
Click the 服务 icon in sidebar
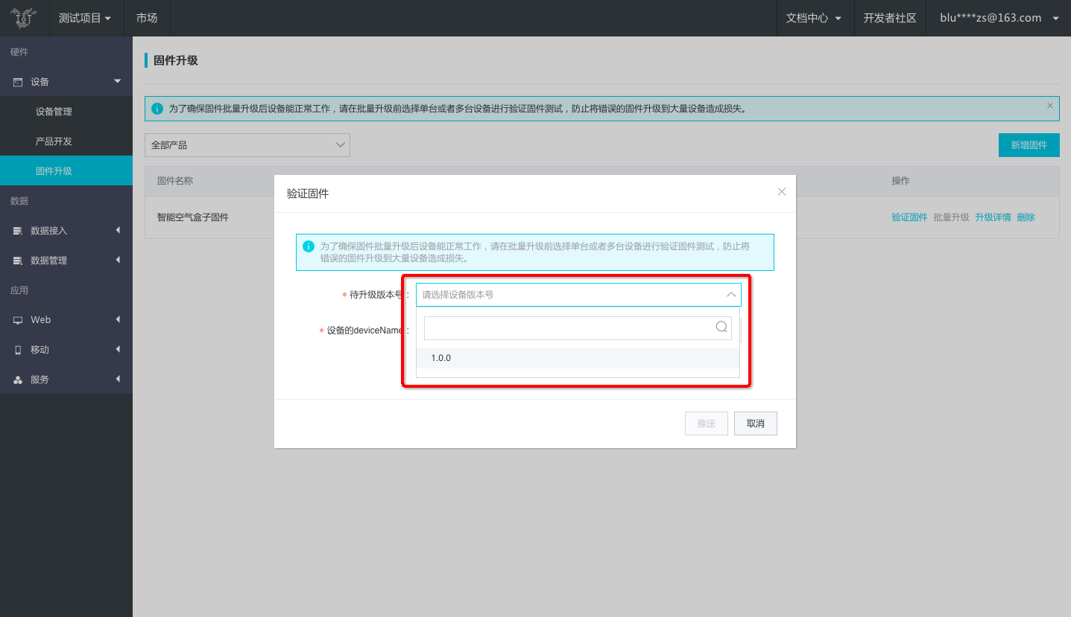tap(18, 380)
